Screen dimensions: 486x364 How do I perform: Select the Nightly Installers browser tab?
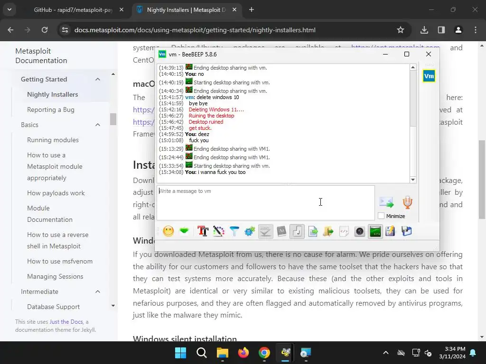pyautogui.click(x=186, y=10)
